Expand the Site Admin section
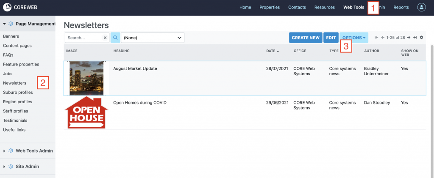Screen dimensions: 434x178 pyautogui.click(x=28, y=167)
